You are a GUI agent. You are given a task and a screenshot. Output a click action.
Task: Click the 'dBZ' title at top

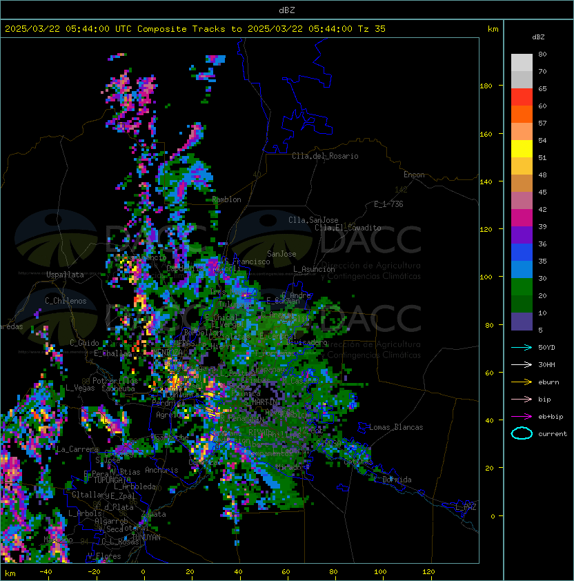pos(287,10)
